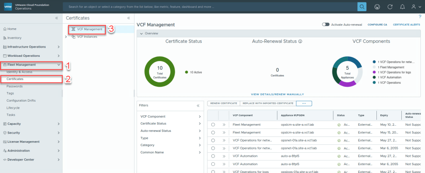Expand details arrows for opsnet-01a Mar 6 row
425x173 pixels.
tap(224, 149)
